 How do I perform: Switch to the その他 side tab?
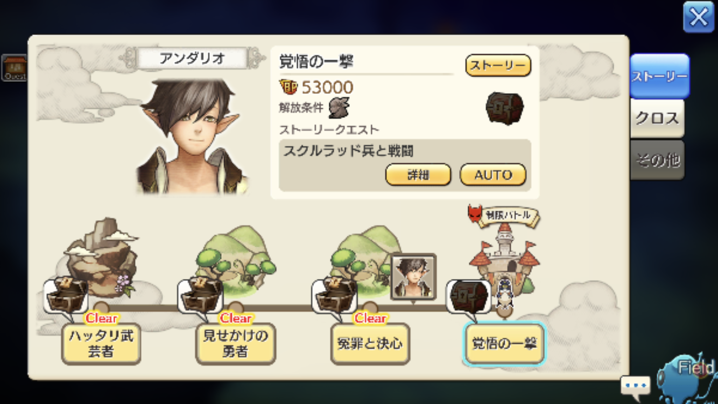(657, 160)
